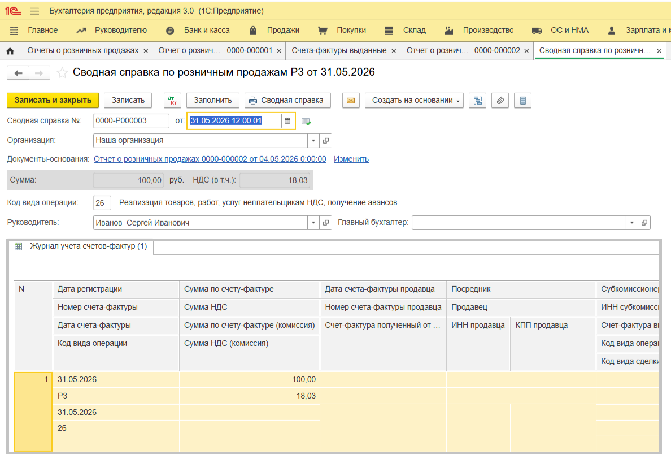Viewport: 671px width, 459px height.
Task: Click the home page icon
Action: (10, 51)
